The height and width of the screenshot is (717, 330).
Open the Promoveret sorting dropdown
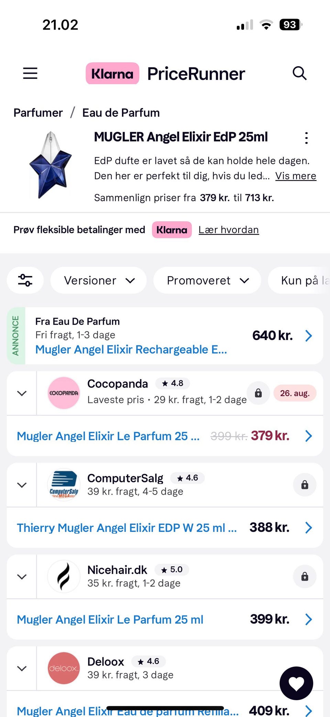(x=207, y=280)
